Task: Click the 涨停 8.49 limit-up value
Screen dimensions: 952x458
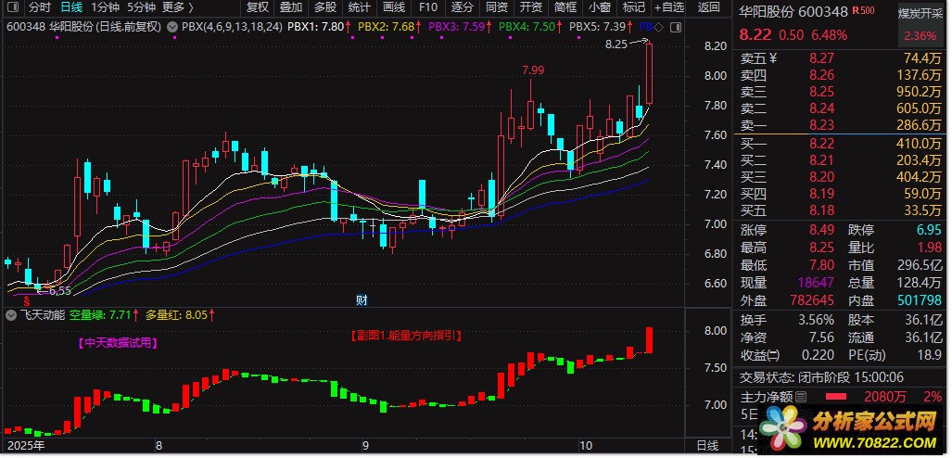Action: [x=821, y=231]
